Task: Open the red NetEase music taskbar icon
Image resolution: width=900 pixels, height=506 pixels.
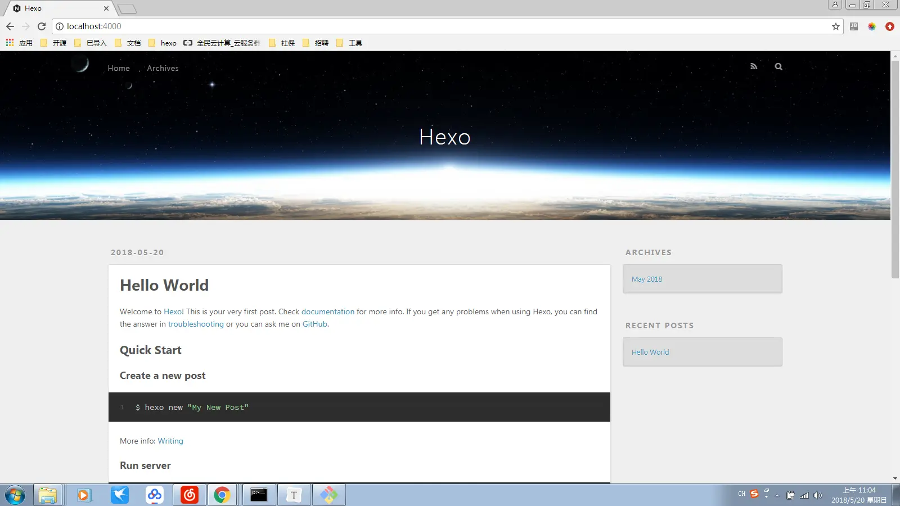Action: 190,495
